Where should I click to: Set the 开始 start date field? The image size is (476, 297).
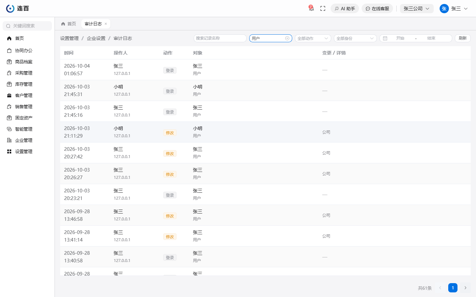point(400,38)
